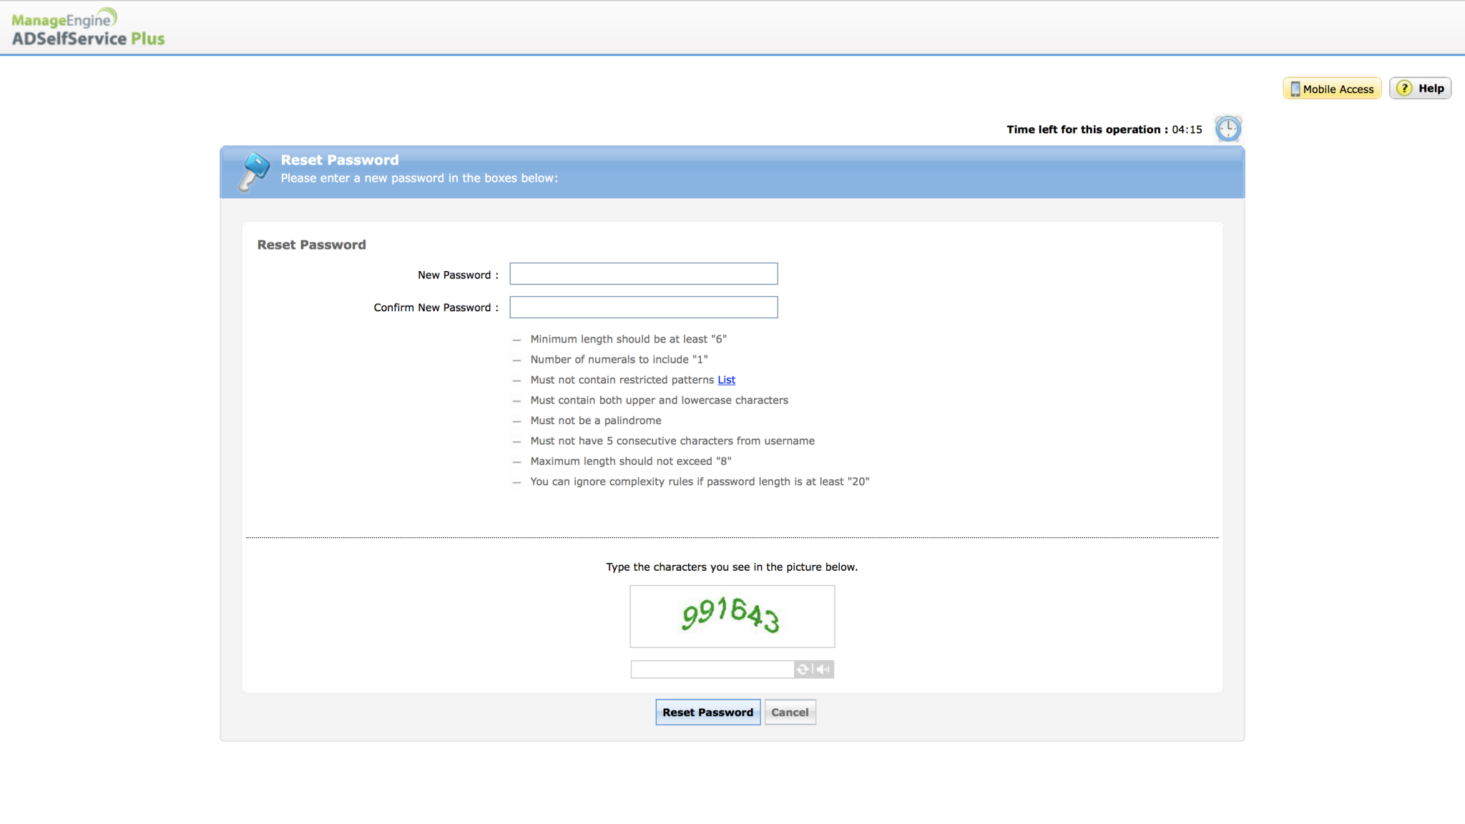This screenshot has height=824, width=1465.
Task: Click the ManageEngine ADSelfService Plus logo
Action: click(87, 29)
